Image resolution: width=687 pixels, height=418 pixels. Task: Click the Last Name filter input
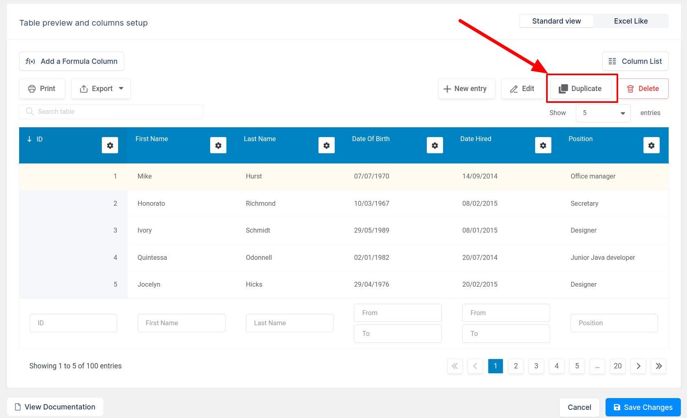point(290,323)
